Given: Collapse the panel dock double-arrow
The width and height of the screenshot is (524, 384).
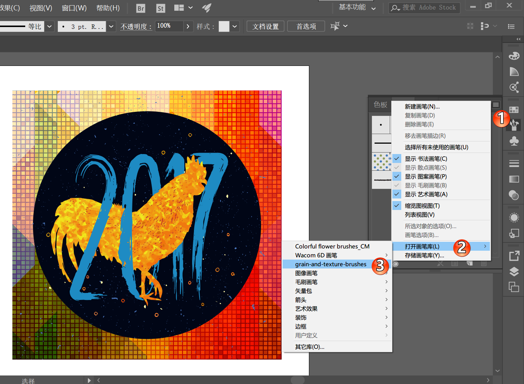Looking at the screenshot, I should point(518,39).
